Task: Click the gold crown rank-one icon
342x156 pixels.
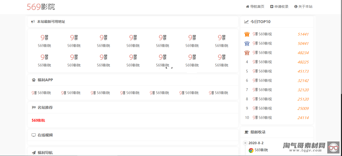Action: (247, 34)
